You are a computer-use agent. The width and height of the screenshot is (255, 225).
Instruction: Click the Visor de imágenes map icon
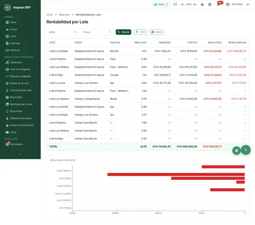click(7, 69)
